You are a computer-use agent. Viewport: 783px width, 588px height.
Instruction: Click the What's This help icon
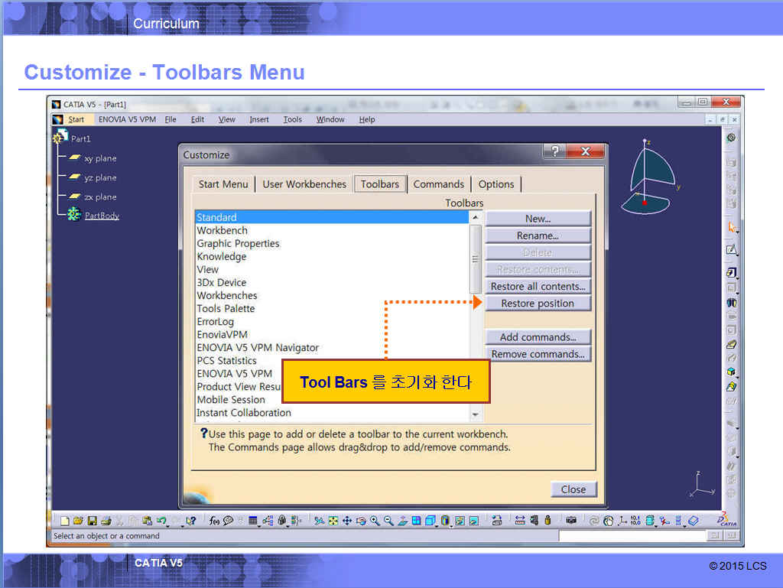click(x=191, y=521)
